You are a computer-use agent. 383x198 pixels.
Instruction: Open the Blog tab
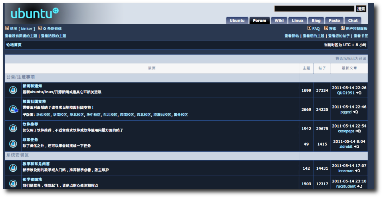(316, 20)
